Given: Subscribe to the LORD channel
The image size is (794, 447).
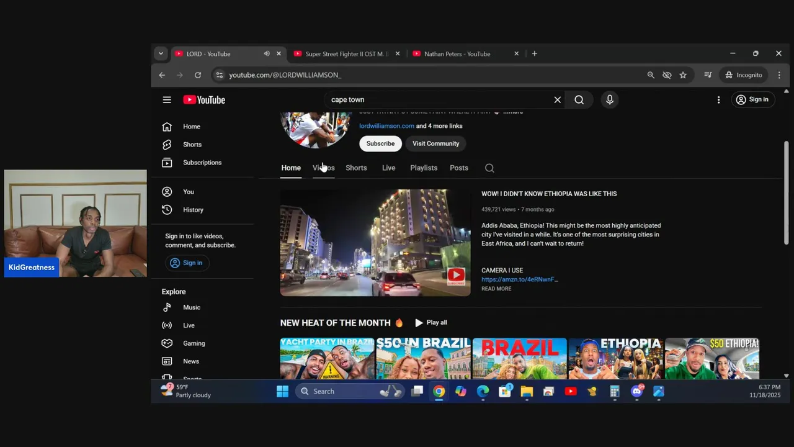Looking at the screenshot, I should (380, 143).
